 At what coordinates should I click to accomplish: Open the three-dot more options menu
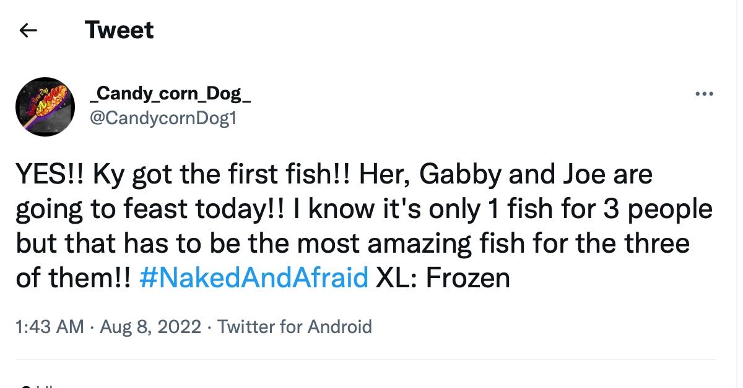point(704,95)
